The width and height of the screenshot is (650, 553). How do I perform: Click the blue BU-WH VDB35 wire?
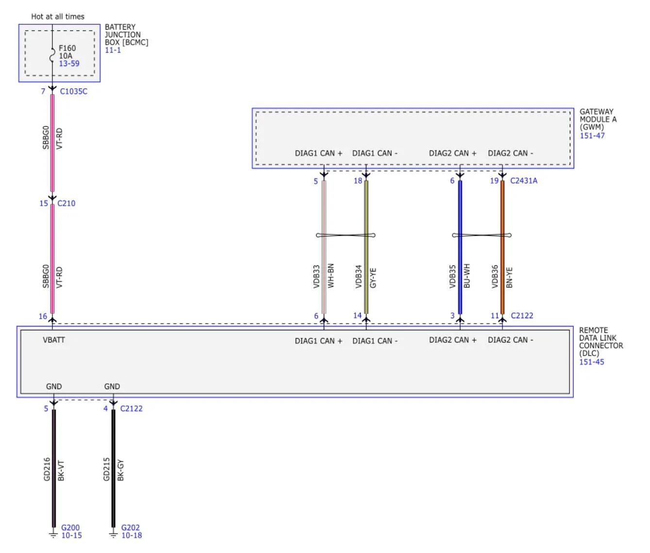460,247
